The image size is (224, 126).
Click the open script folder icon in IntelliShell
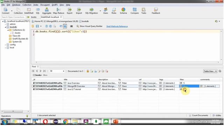point(33,26)
